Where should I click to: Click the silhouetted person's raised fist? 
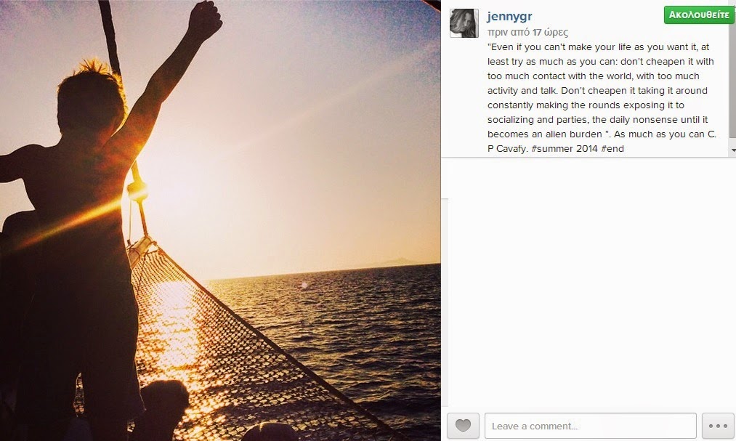click(x=204, y=19)
